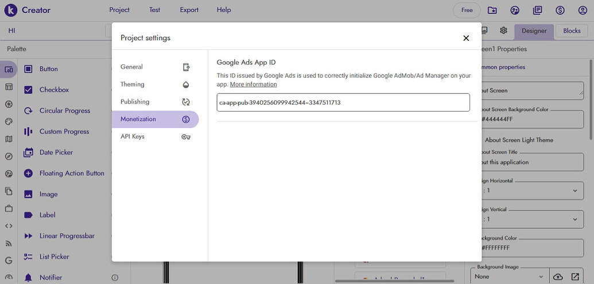Image resolution: width=594 pixels, height=284 pixels.
Task: Click the Free plan button
Action: pos(467,10)
